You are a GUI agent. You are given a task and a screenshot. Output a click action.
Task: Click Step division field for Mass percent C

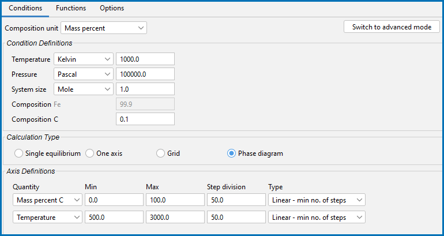click(x=236, y=200)
